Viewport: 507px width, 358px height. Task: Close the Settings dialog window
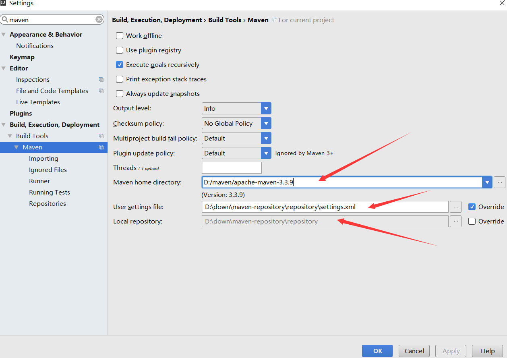click(x=502, y=3)
